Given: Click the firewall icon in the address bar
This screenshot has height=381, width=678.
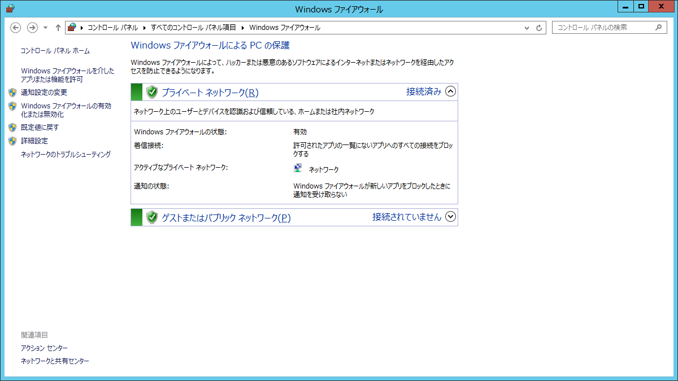Looking at the screenshot, I should pos(72,27).
